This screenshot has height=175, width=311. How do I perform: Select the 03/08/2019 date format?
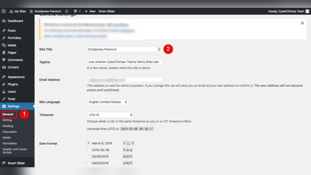click(x=88, y=156)
